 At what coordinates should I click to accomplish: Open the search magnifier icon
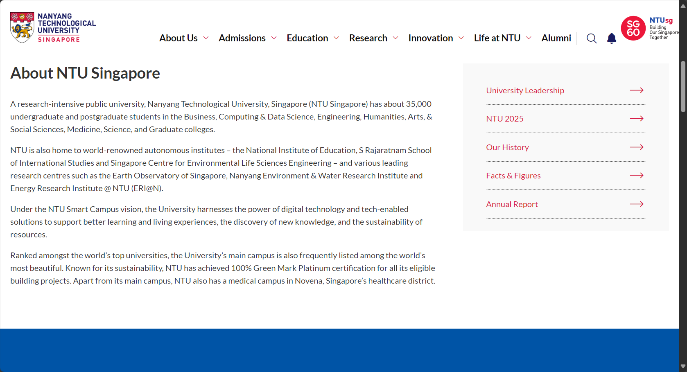[592, 38]
